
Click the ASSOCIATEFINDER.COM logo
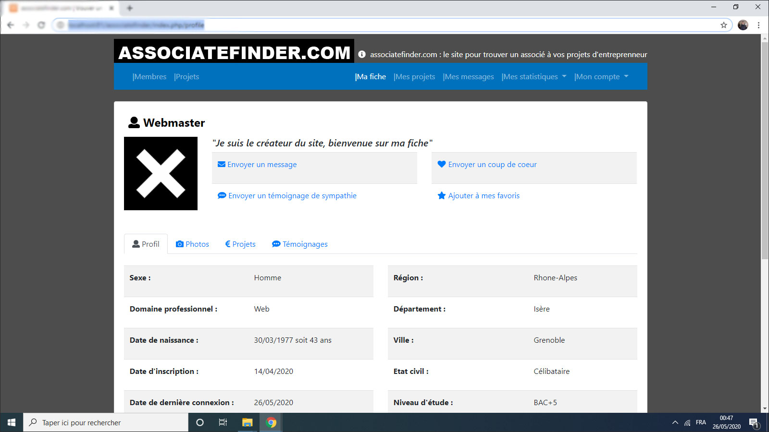click(234, 52)
